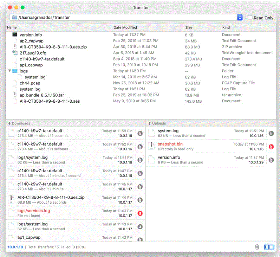
Task: Click status icon for 11:52 PM c1140 download
Action: point(140,147)
